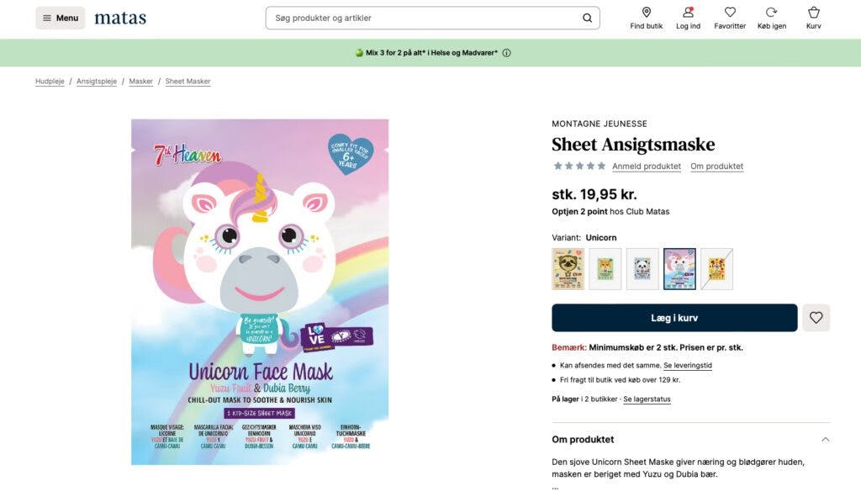Click the Log ind profile icon
The image size is (861, 502).
688,18
